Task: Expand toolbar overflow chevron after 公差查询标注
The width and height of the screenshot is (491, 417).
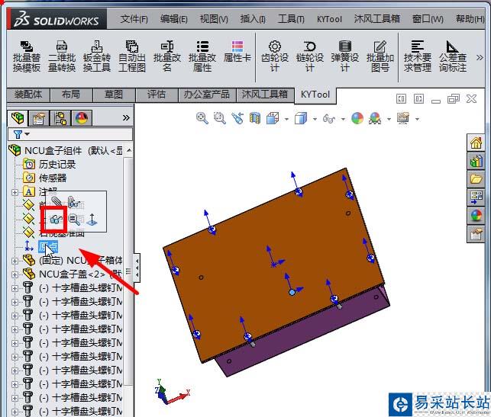Action: pyautogui.click(x=479, y=57)
